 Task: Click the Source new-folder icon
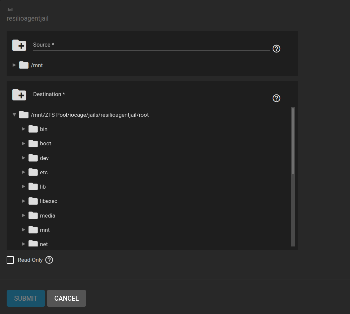tap(19, 45)
